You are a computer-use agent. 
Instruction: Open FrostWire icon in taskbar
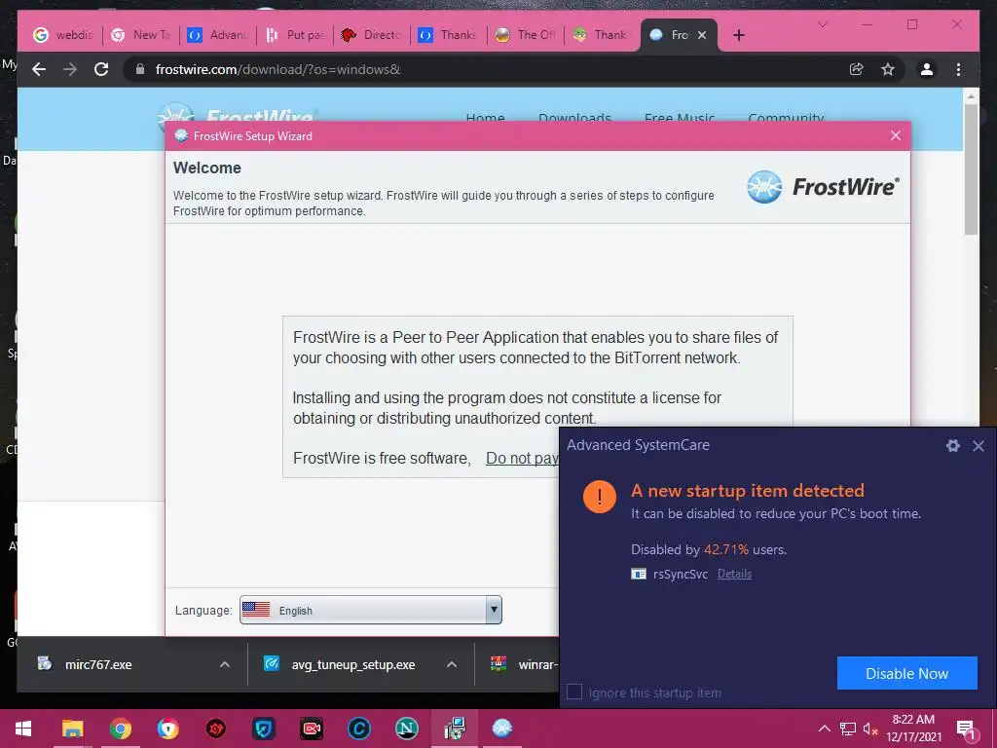tap(502, 729)
